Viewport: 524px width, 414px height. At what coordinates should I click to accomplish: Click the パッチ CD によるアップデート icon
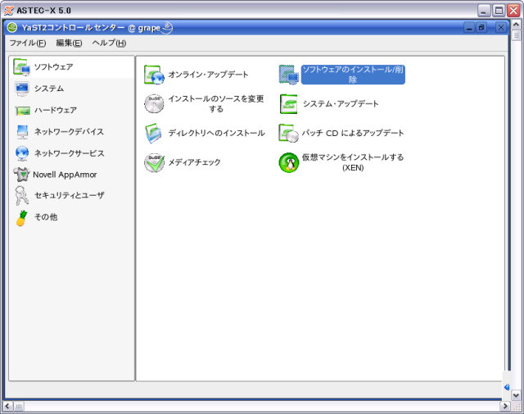289,133
